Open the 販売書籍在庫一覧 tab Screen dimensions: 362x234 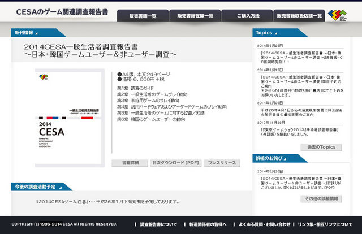pos(195,16)
